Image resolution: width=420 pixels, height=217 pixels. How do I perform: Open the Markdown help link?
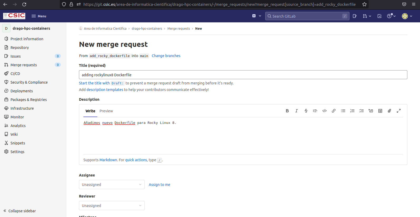point(108,160)
